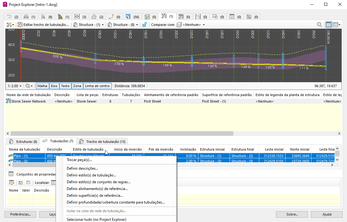Toggle the Malha grid button
Screen dimensions: 347x222
tap(42, 86)
